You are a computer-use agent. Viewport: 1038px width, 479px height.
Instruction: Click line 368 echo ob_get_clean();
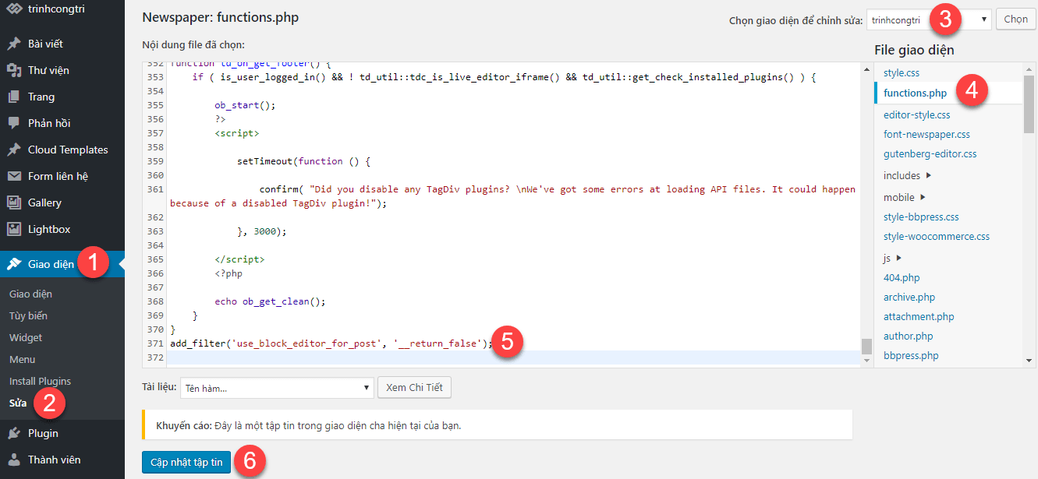click(x=270, y=301)
